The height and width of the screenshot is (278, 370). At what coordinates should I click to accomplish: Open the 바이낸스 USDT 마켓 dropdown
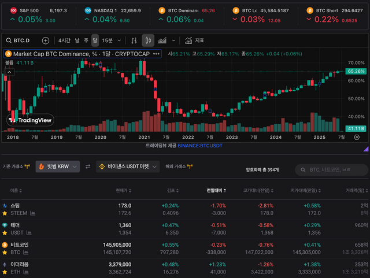[128, 166]
